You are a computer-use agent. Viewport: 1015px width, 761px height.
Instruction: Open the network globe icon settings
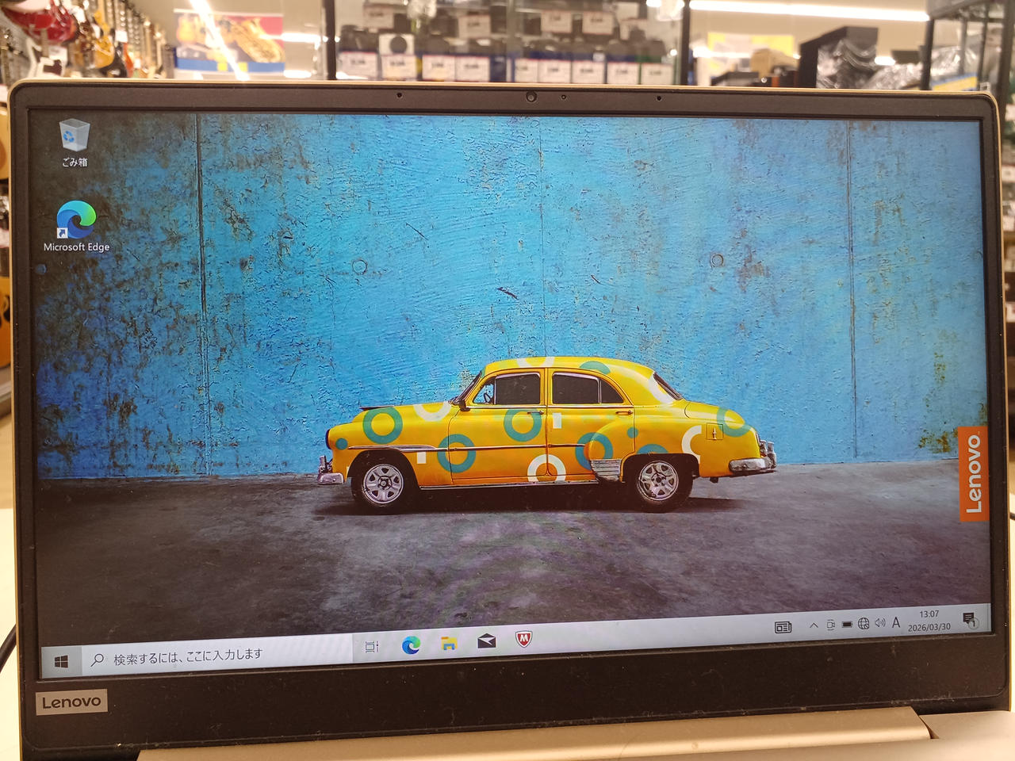coord(864,623)
